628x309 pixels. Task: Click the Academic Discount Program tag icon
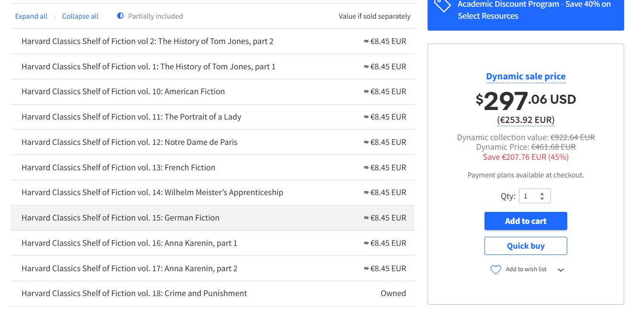[x=443, y=5]
